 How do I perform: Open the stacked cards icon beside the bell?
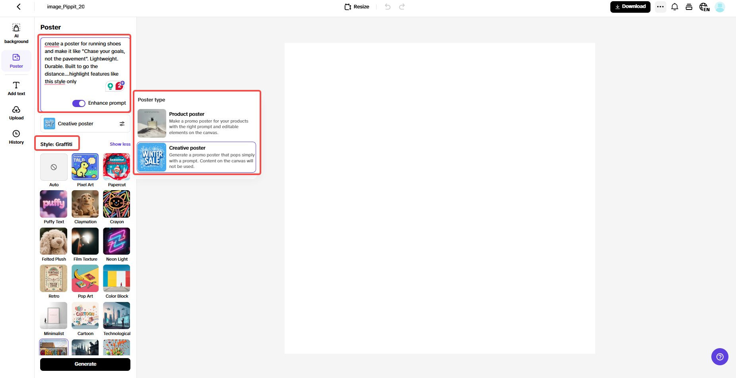pyautogui.click(x=689, y=7)
